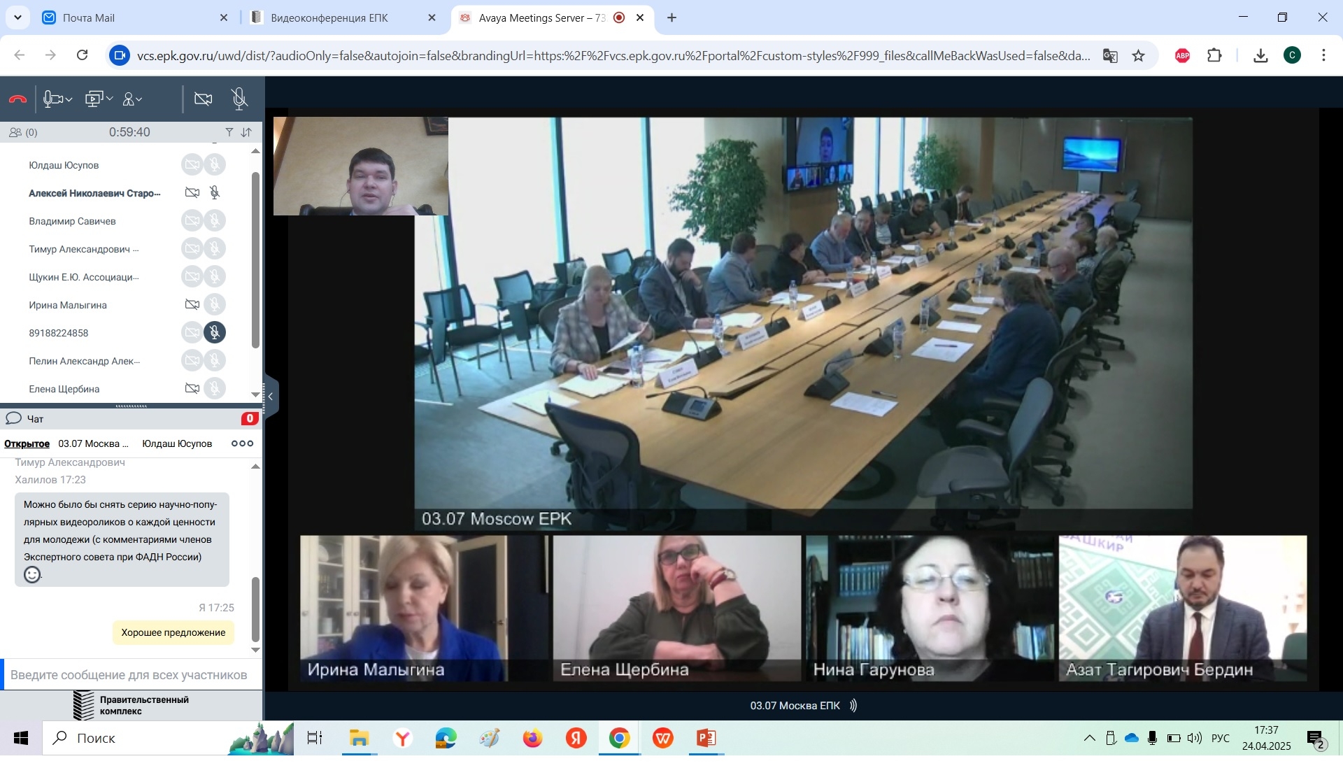Click the translate page icon
1343x775 pixels.
pyautogui.click(x=1109, y=55)
